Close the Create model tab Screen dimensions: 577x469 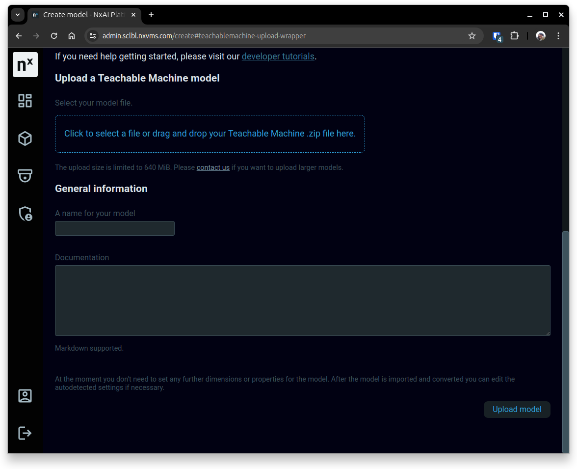[133, 15]
